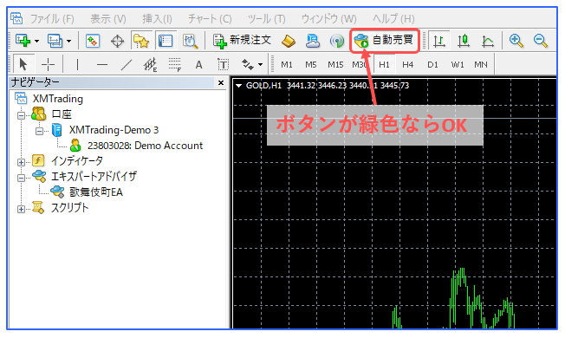The image size is (565, 338).
Task: Select the H4 timeframe
Action: [407, 65]
